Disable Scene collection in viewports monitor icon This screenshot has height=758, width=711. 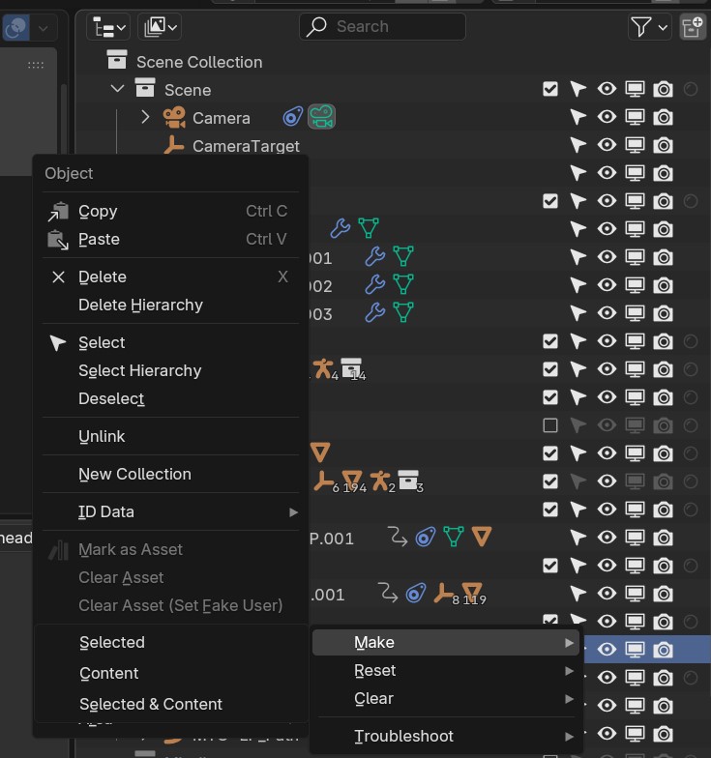[x=635, y=89]
